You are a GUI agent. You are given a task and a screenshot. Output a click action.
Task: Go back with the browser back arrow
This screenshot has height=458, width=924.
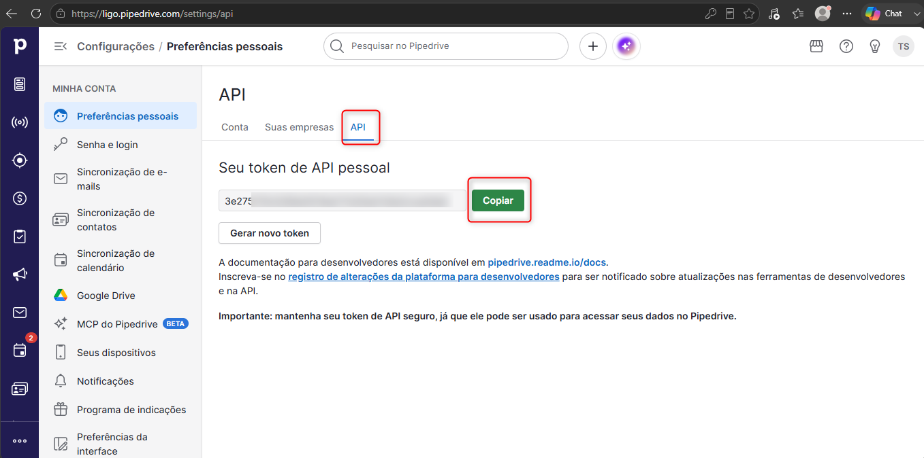pos(12,14)
